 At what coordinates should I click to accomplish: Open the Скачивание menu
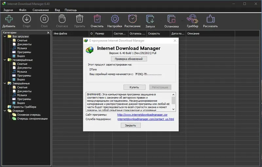pos(41,10)
